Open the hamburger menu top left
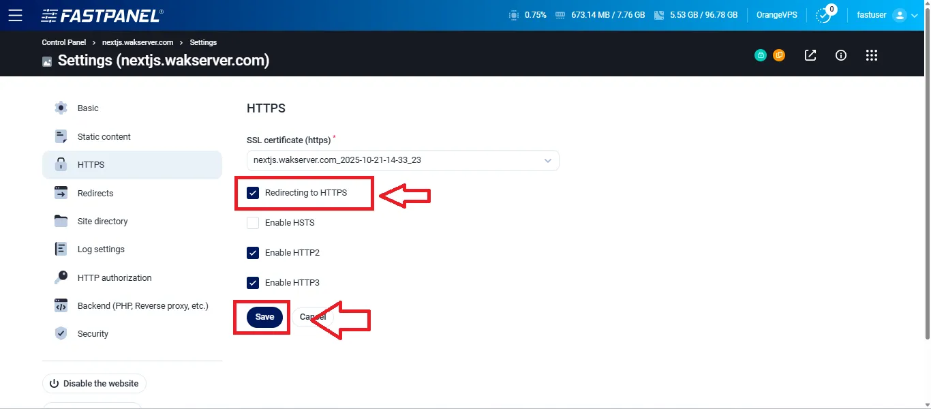Image resolution: width=931 pixels, height=409 pixels. point(16,15)
